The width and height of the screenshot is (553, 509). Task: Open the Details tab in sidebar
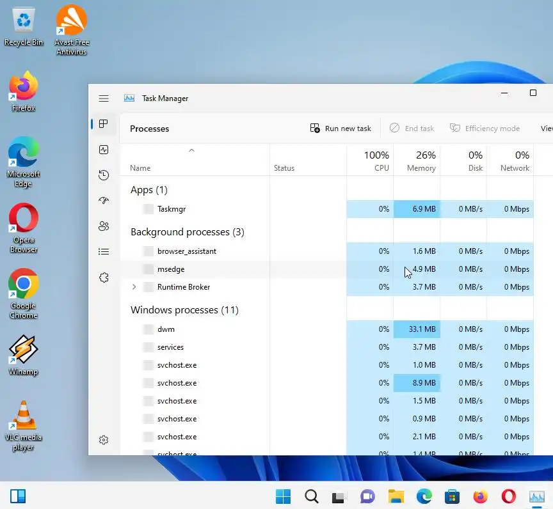click(104, 251)
